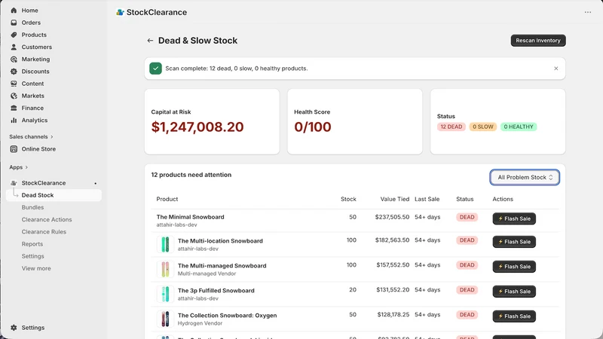The width and height of the screenshot is (603, 339).
Task: Click the Stock column header
Action: (348, 199)
